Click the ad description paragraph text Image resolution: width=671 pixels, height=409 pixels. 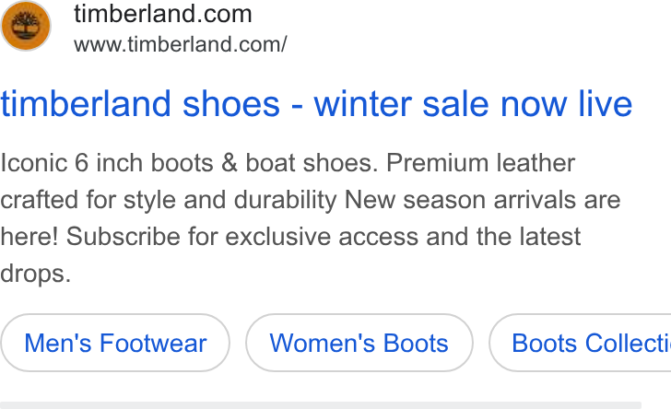(311, 218)
